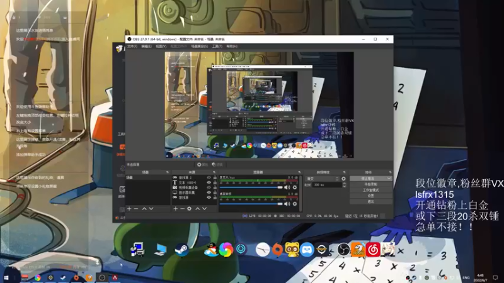Image resolution: width=504 pixels, height=283 pixels.
Task: Open the 文件(F) menu
Action: (132, 47)
